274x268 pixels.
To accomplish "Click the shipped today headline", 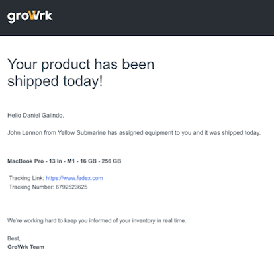I will click(x=81, y=73).
